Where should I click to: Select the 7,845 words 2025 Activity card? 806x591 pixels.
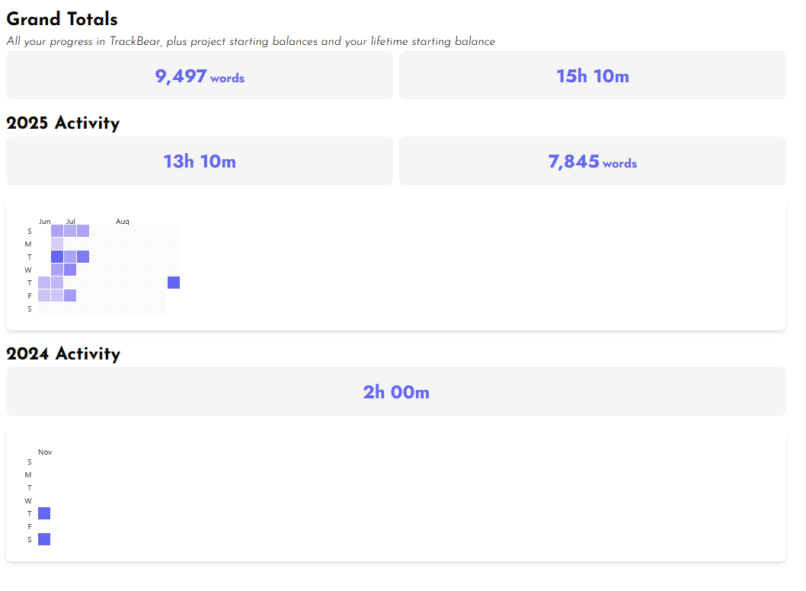click(x=592, y=161)
